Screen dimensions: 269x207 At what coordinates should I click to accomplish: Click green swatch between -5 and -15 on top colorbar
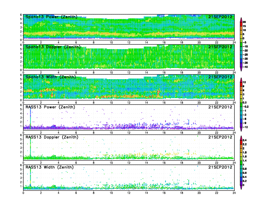241,45
